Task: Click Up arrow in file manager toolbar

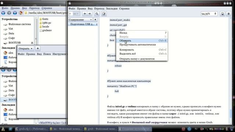Action: [15, 13]
